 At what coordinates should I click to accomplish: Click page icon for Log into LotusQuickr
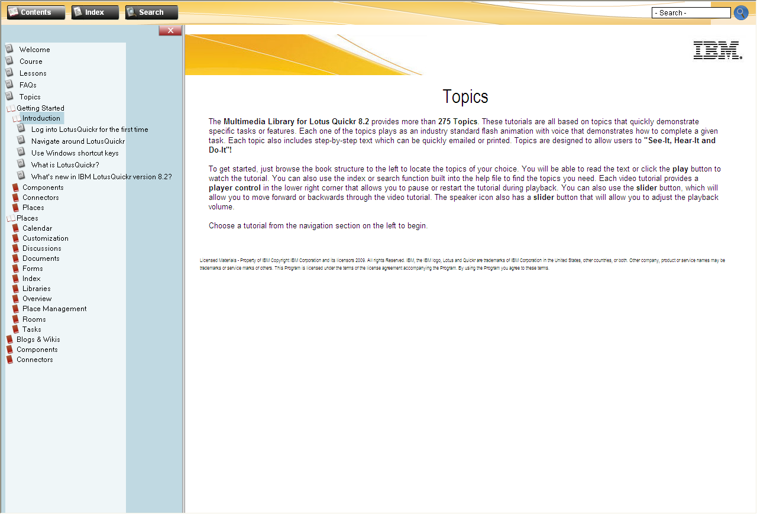pyautogui.click(x=21, y=129)
